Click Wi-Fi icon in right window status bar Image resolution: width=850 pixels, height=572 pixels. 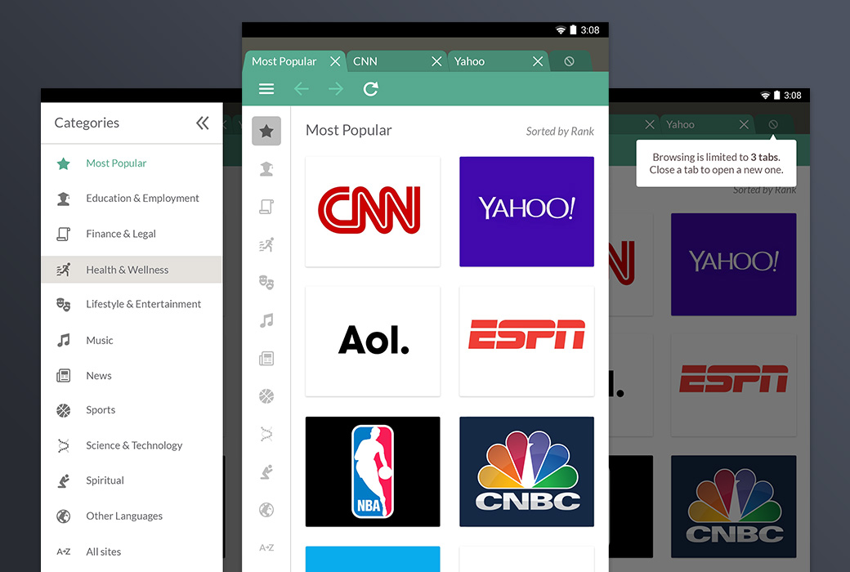(766, 96)
